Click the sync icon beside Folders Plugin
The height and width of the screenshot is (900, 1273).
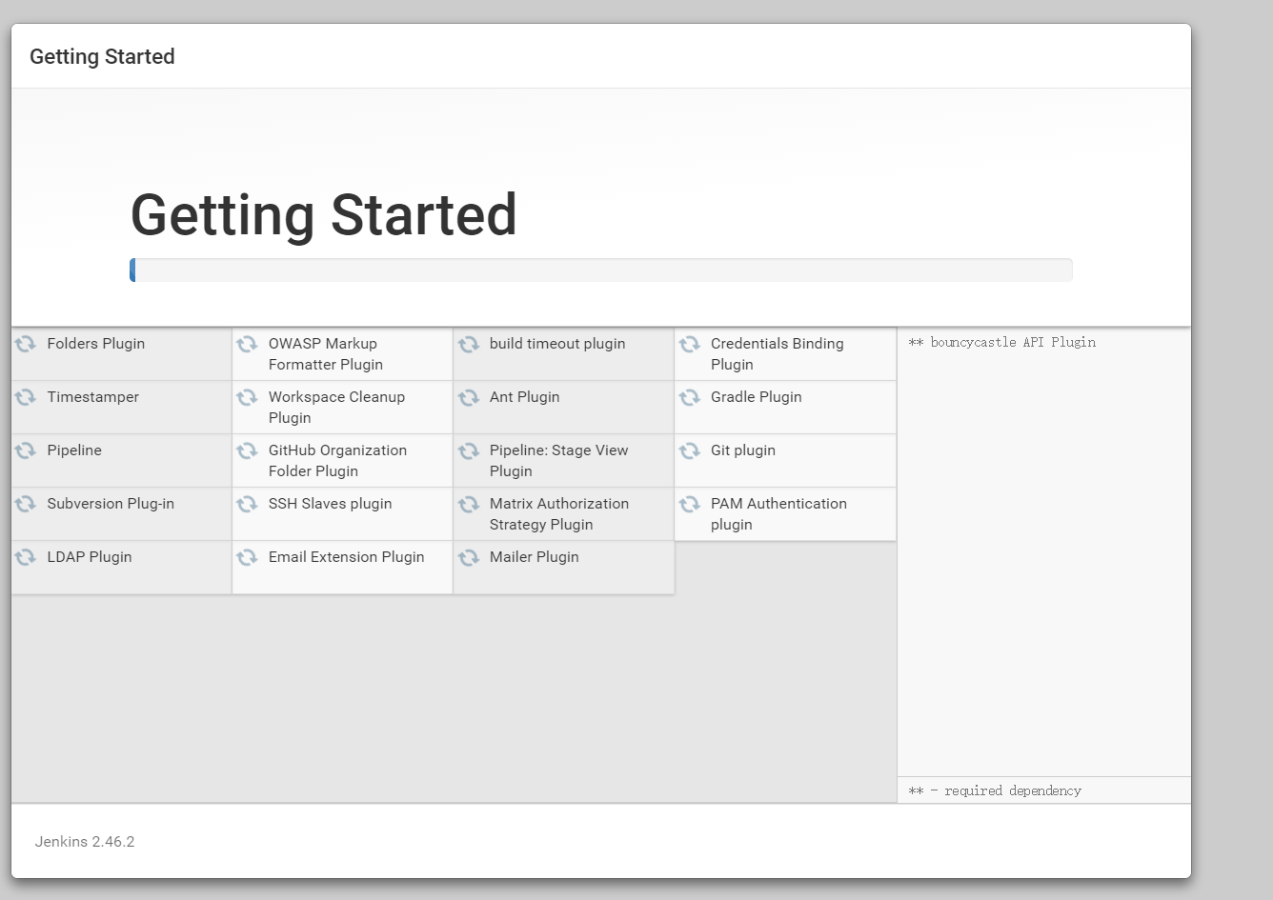26,344
